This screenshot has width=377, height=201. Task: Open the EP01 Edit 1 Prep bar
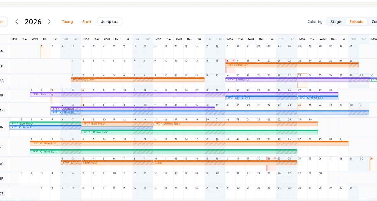[x=261, y=98]
